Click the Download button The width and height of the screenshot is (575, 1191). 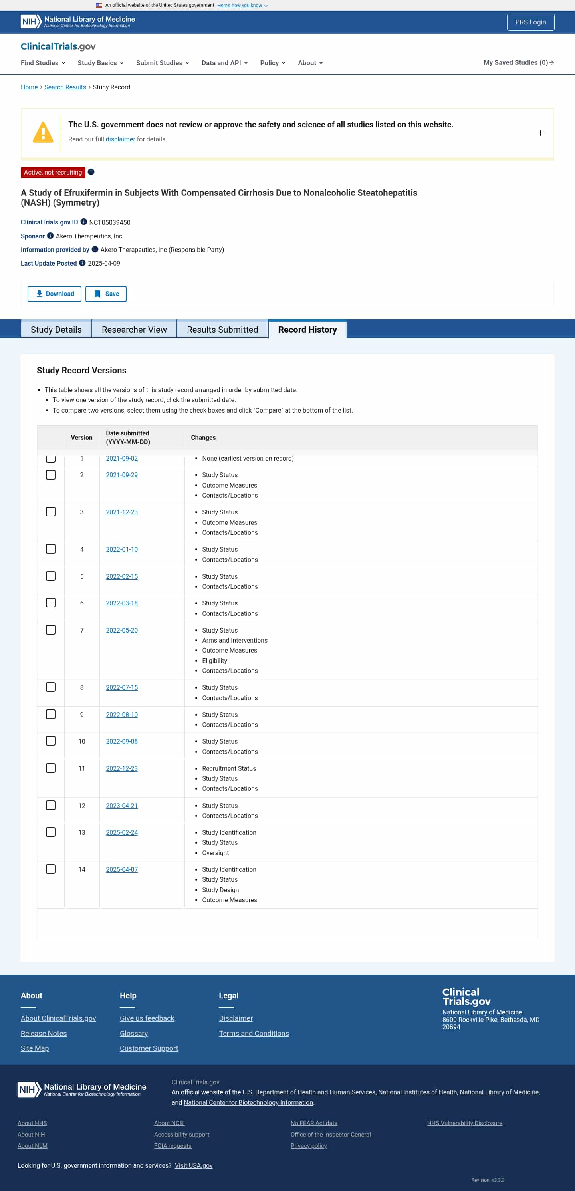tap(55, 294)
